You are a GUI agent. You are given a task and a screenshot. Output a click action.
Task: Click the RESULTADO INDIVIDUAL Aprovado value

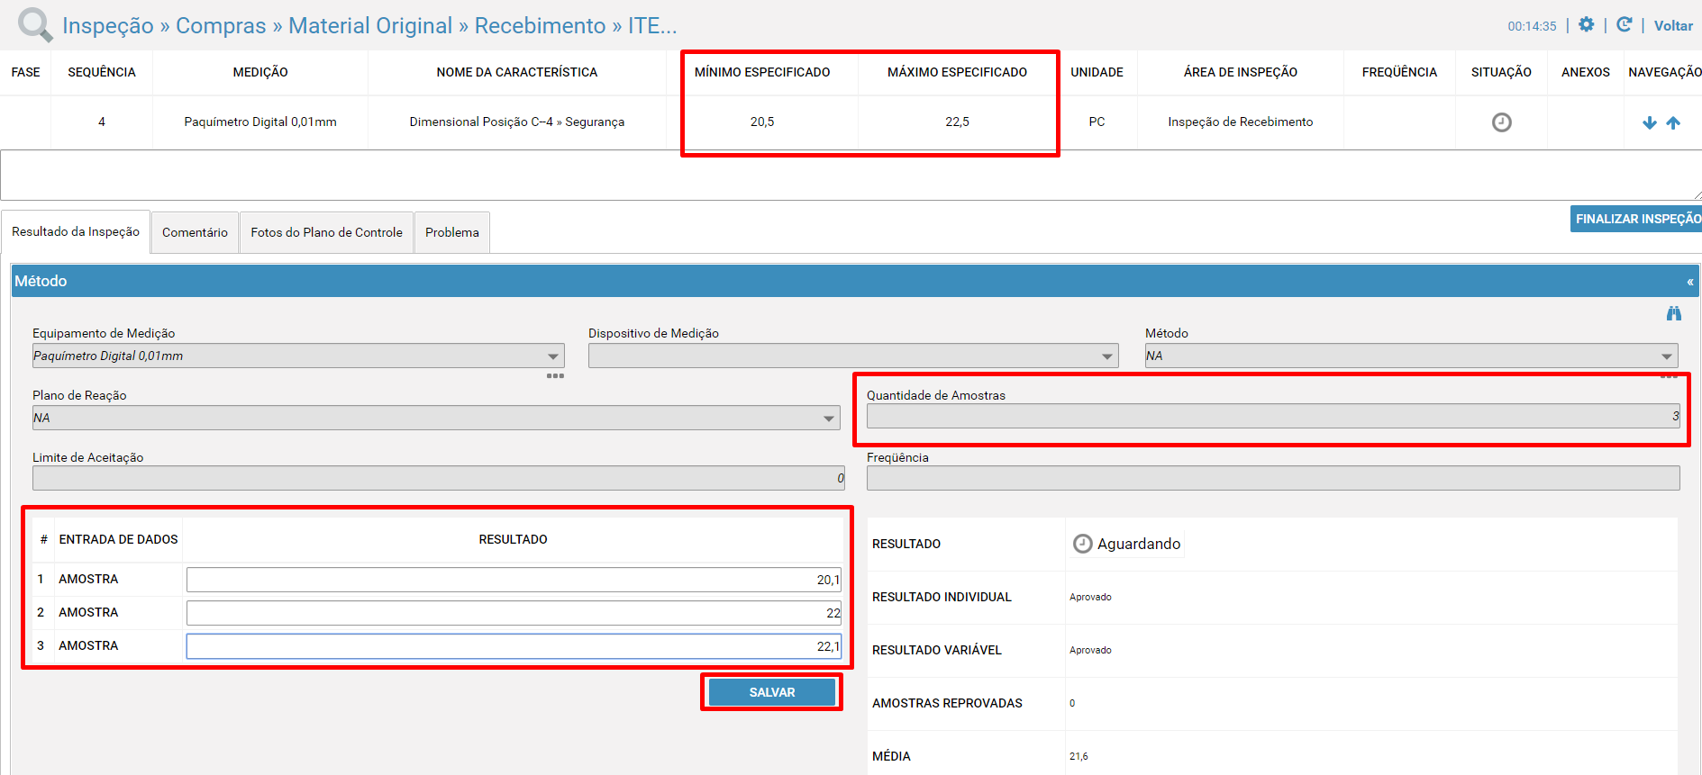[x=1090, y=597]
